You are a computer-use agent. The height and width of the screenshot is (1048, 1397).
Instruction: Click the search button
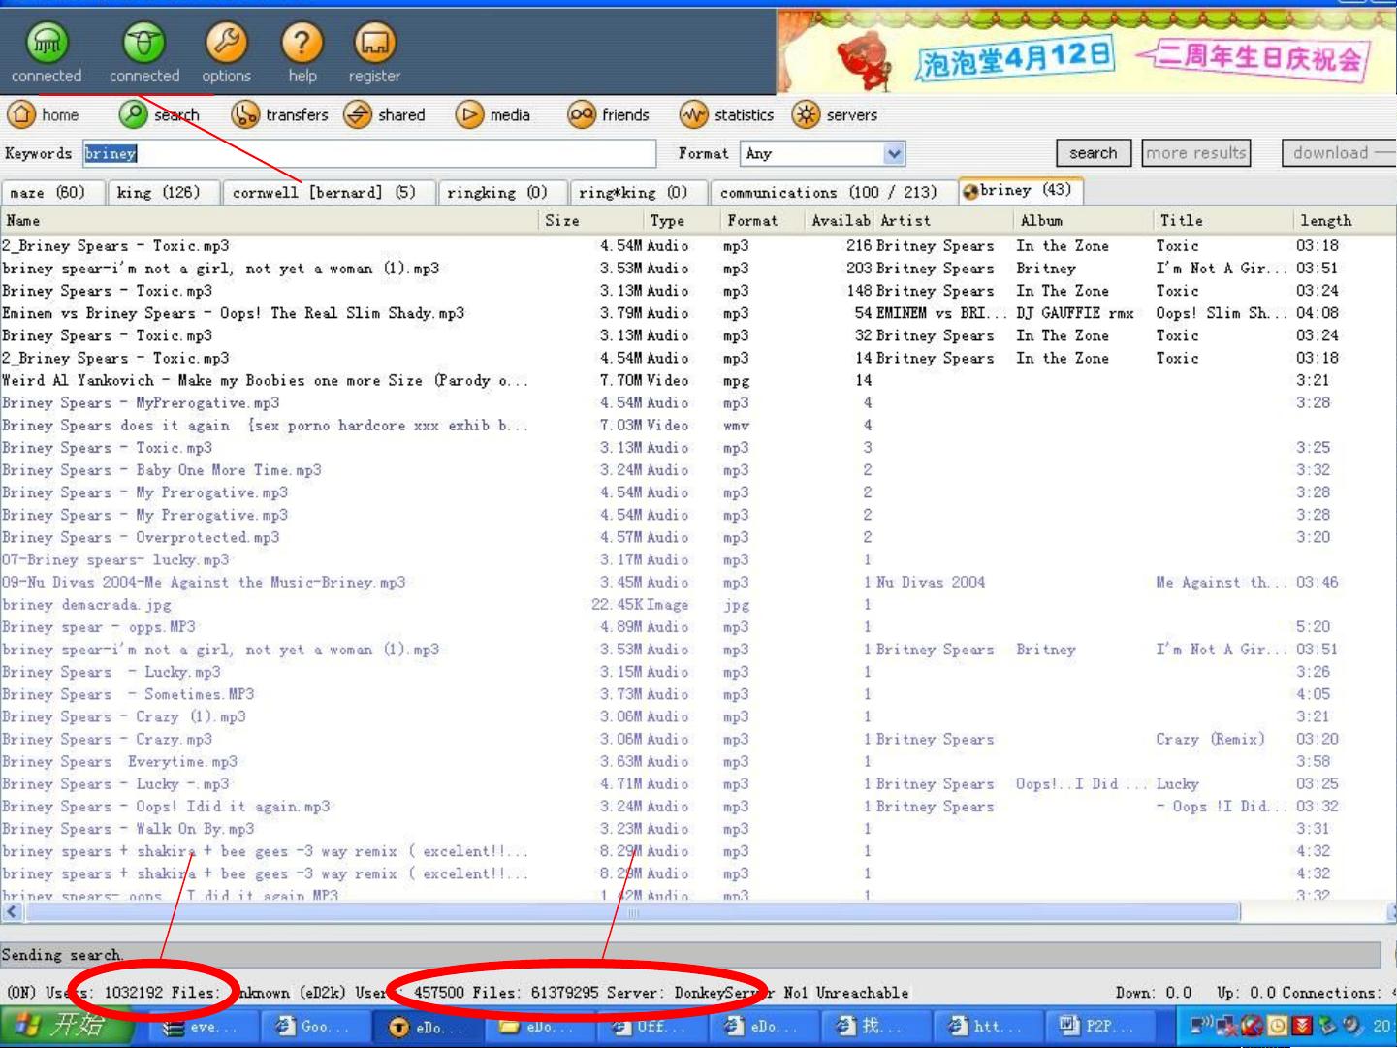1094,153
